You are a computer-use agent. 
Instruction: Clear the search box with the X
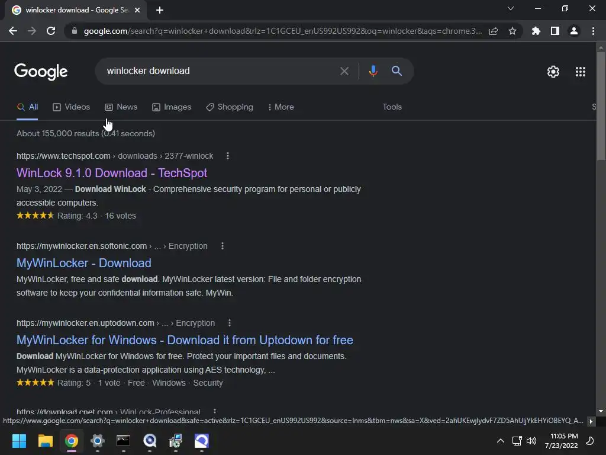344,71
